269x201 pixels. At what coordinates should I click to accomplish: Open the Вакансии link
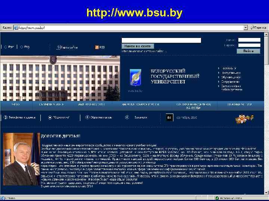[x=141, y=117]
